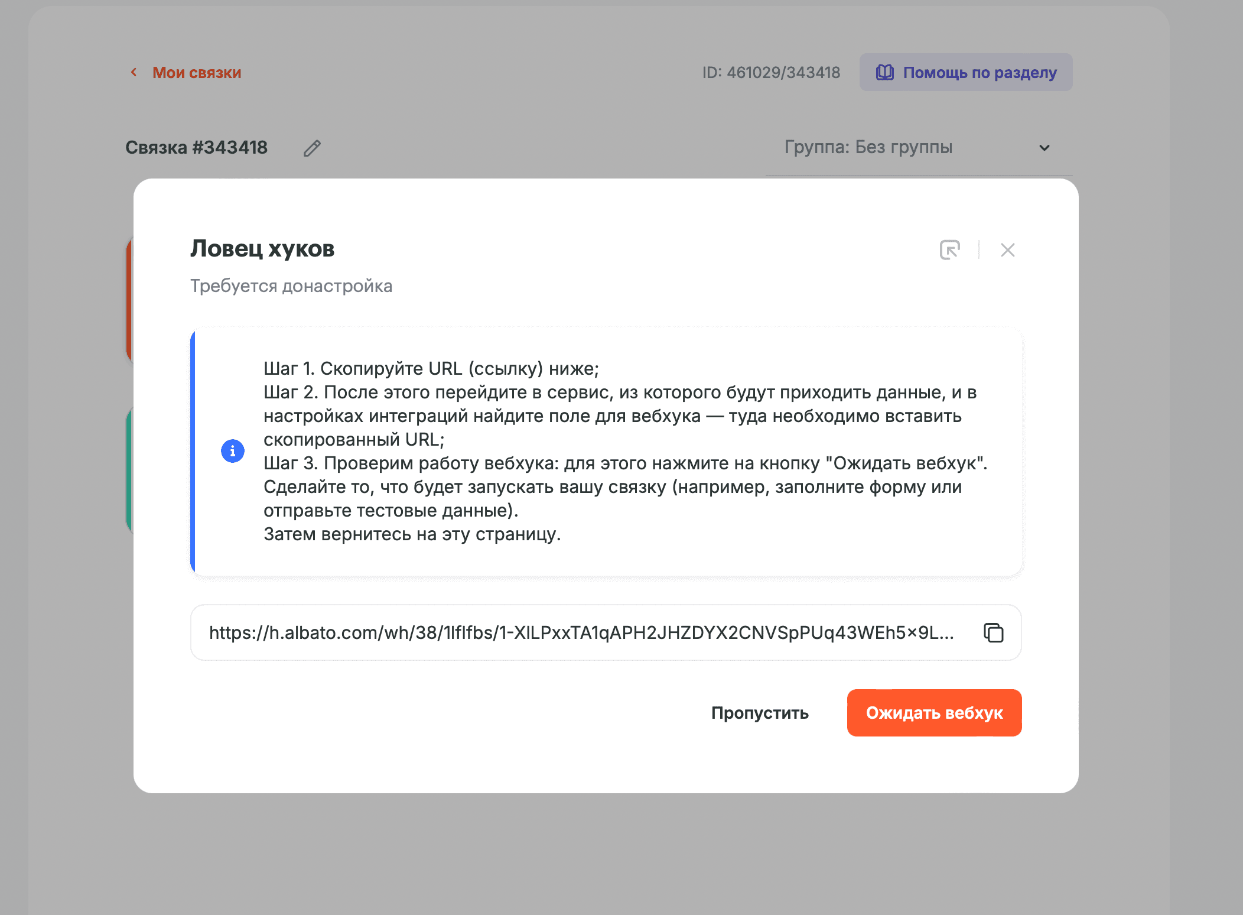The width and height of the screenshot is (1243, 915).
Task: Click the Ловец хуков modal title
Action: click(262, 249)
